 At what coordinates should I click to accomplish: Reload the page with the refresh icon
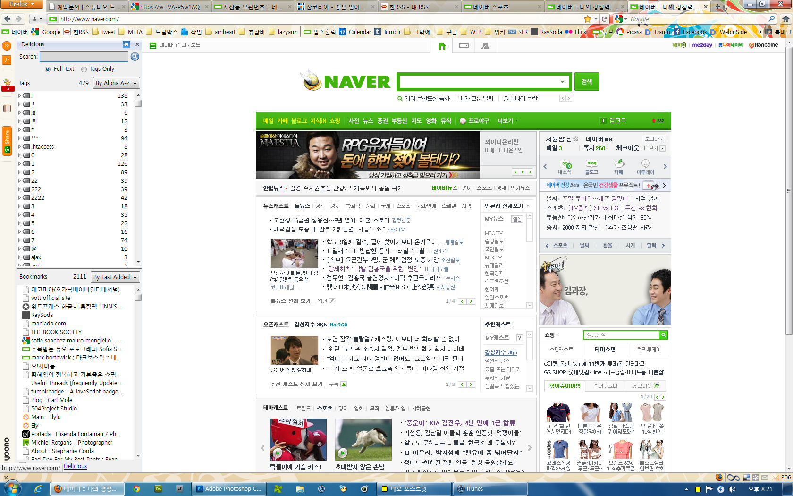[604, 19]
